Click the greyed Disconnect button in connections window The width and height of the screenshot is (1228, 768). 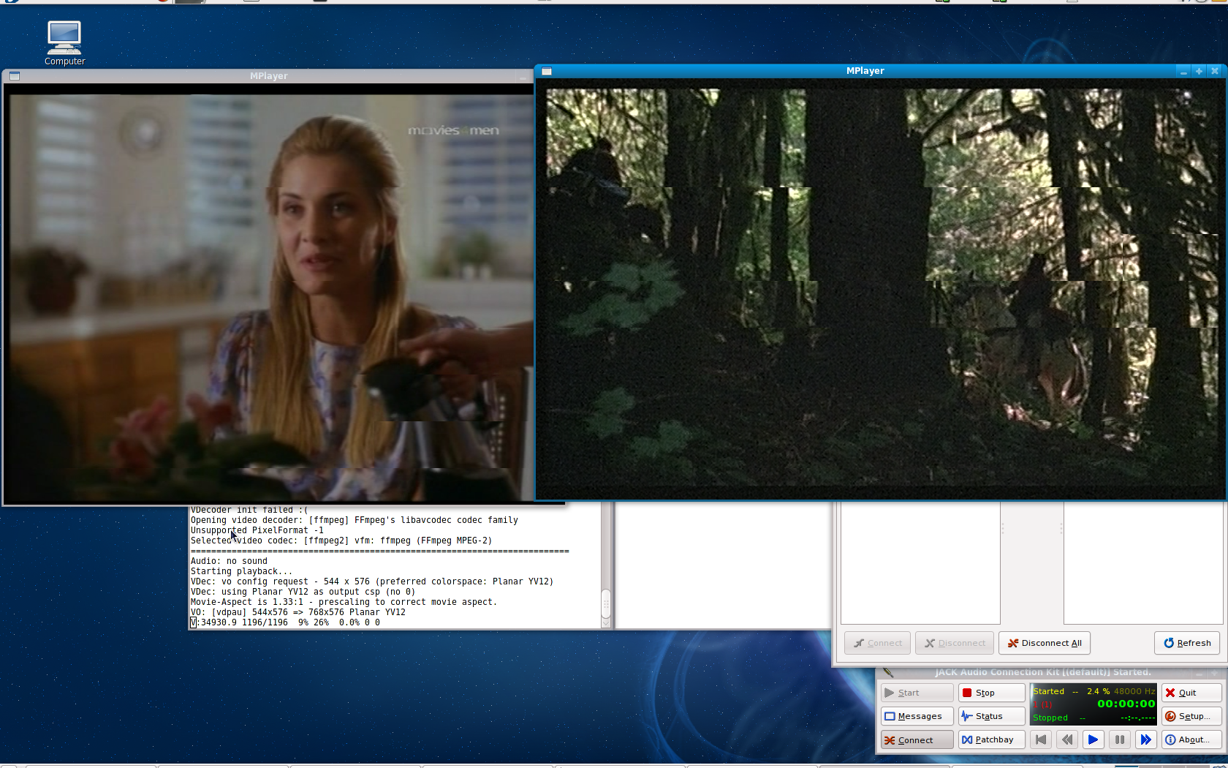[x=955, y=643]
